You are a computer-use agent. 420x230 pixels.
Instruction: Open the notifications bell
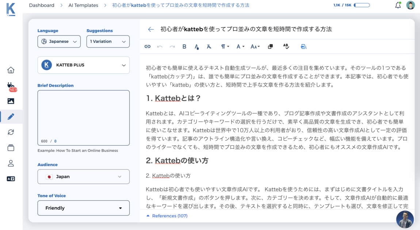coord(398,5)
